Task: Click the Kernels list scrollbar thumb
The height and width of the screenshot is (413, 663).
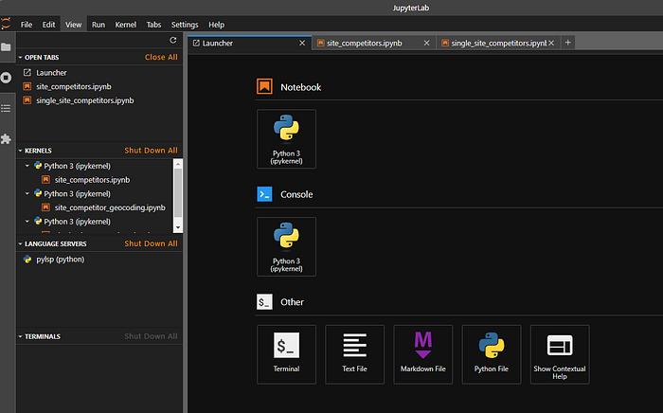Action: tap(178, 192)
